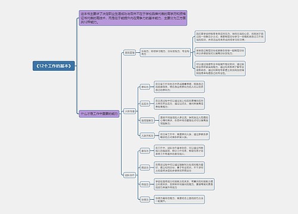This screenshot has width=298, height=214.
Task: Click the description box next to 人脉开拓力
Action: tap(184, 136)
